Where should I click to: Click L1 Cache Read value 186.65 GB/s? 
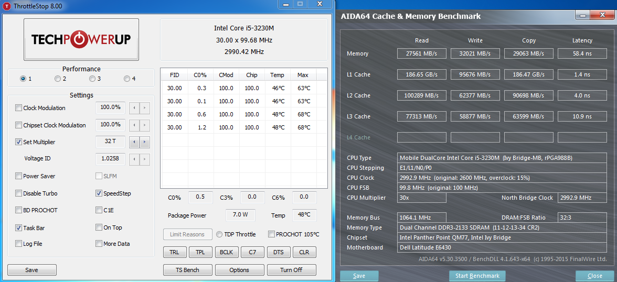tap(422, 74)
